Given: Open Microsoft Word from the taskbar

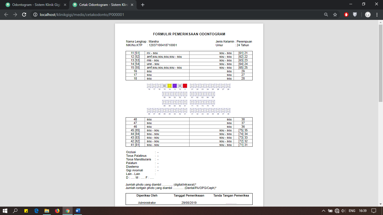Looking at the screenshot, I should [77, 210].
